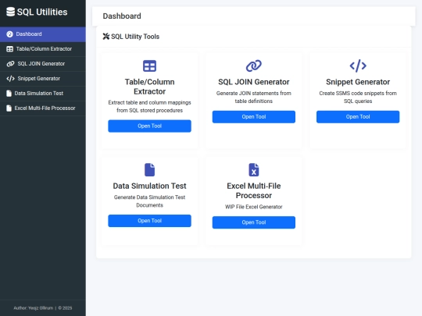Viewport: 422px width, 316px height.
Task: Click the SQL JOIN Generator card title
Action: (x=254, y=82)
